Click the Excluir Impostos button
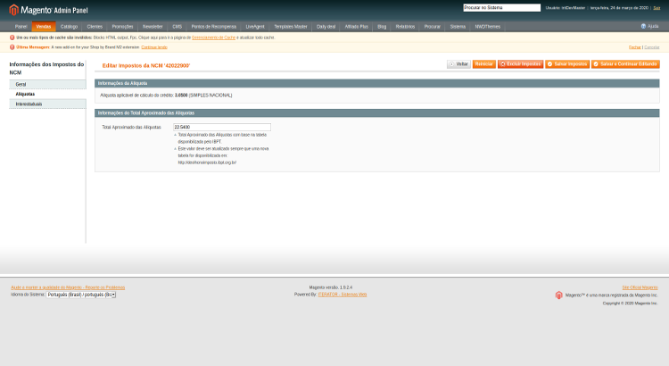 tap(521, 64)
